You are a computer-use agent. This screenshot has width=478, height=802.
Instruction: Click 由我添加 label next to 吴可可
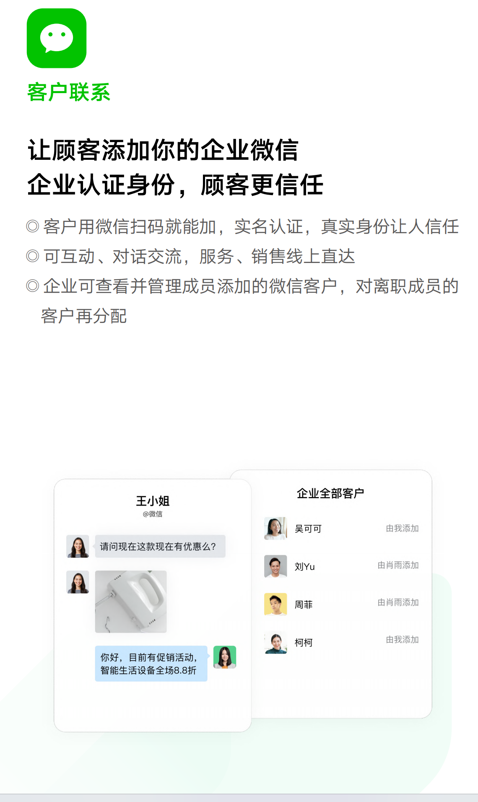[403, 529]
